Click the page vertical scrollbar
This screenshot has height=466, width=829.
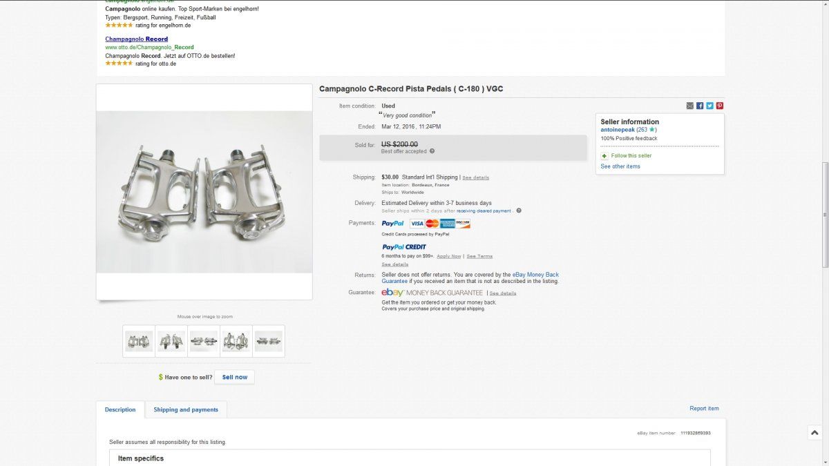tap(825, 214)
